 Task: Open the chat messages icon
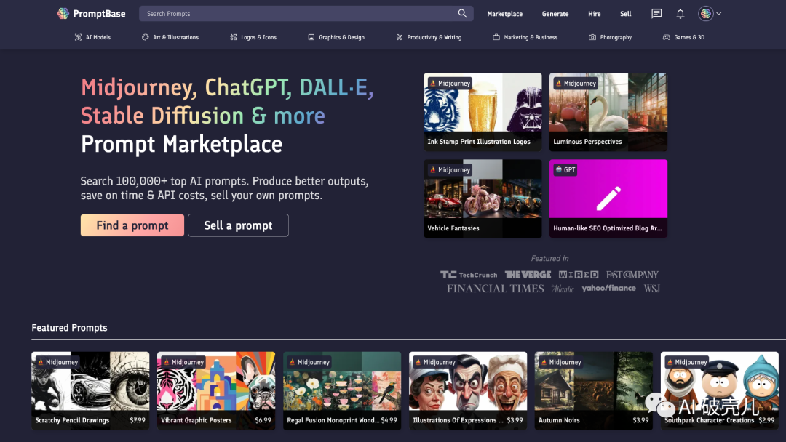tap(656, 13)
